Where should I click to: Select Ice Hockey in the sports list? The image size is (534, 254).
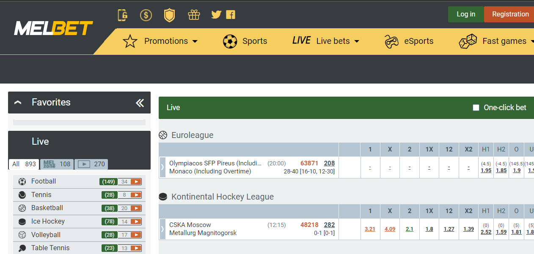[x=48, y=222]
